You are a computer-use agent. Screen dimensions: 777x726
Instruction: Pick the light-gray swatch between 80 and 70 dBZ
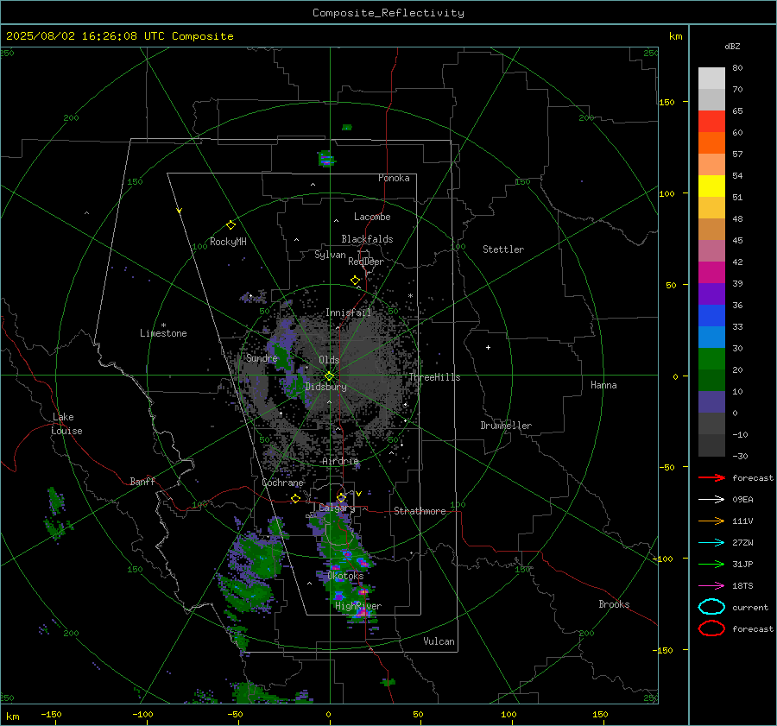[x=711, y=79]
